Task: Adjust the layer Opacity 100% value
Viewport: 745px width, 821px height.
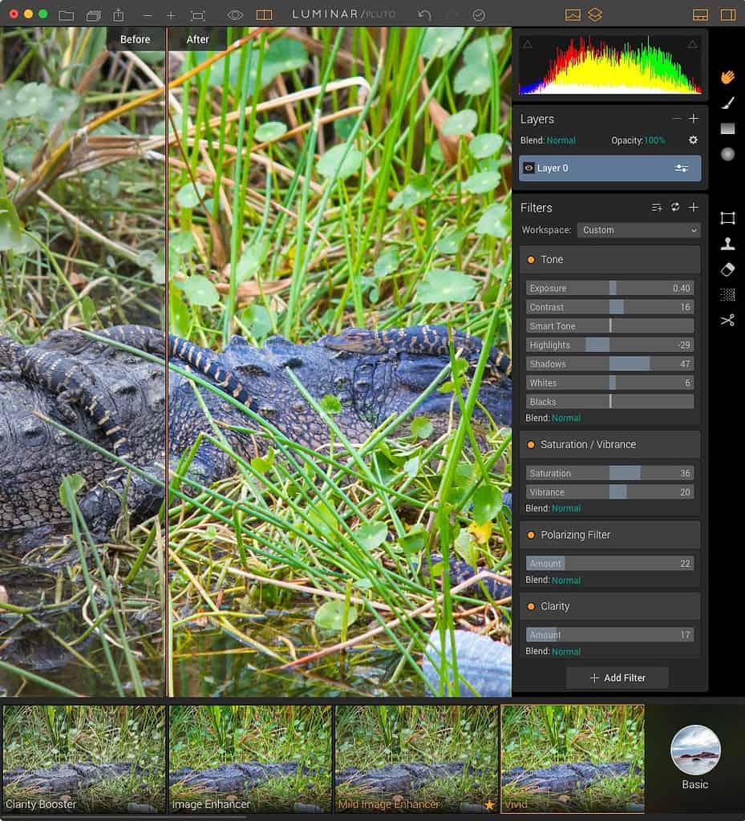Action: tap(654, 140)
